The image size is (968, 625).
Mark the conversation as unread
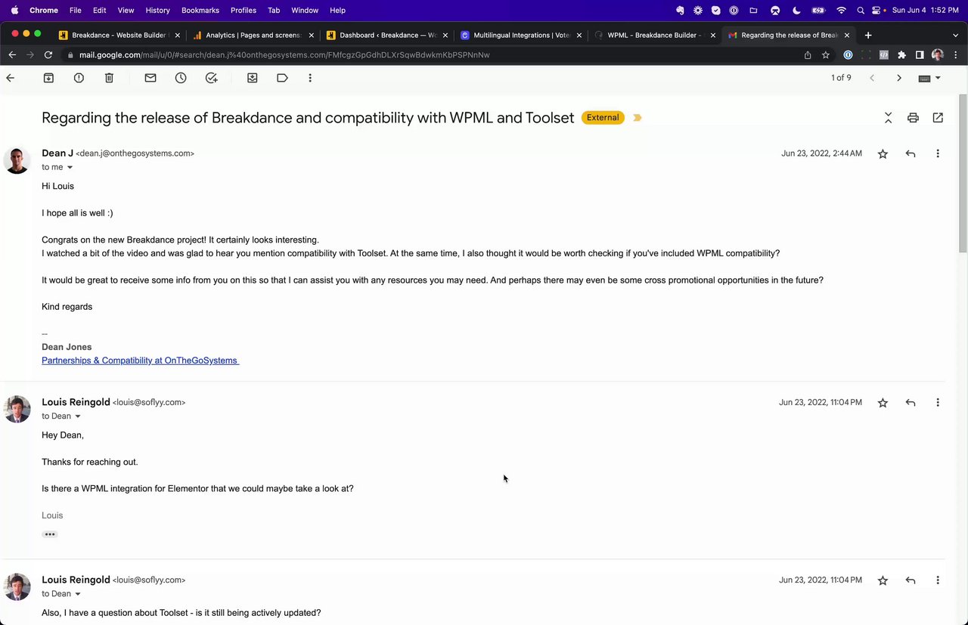pos(150,78)
